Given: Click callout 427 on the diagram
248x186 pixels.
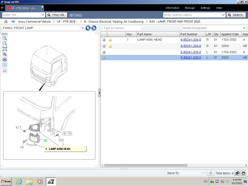Looking at the screenshot, I should coord(18,127).
